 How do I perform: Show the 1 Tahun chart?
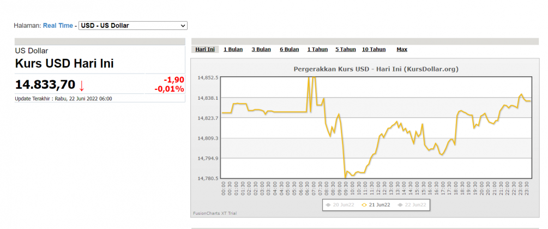coord(317,49)
